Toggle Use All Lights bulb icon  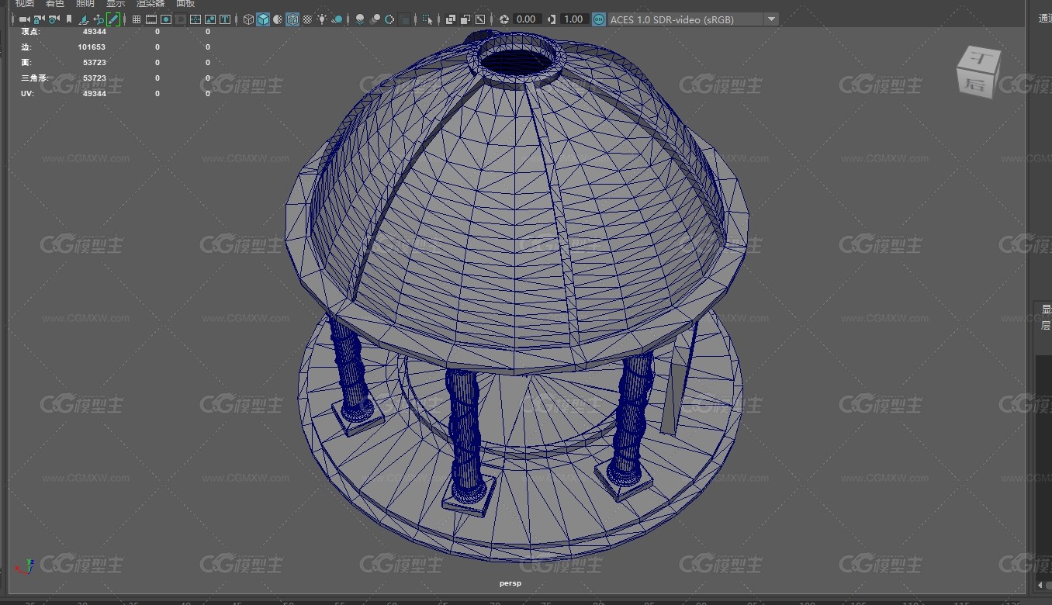tap(321, 19)
